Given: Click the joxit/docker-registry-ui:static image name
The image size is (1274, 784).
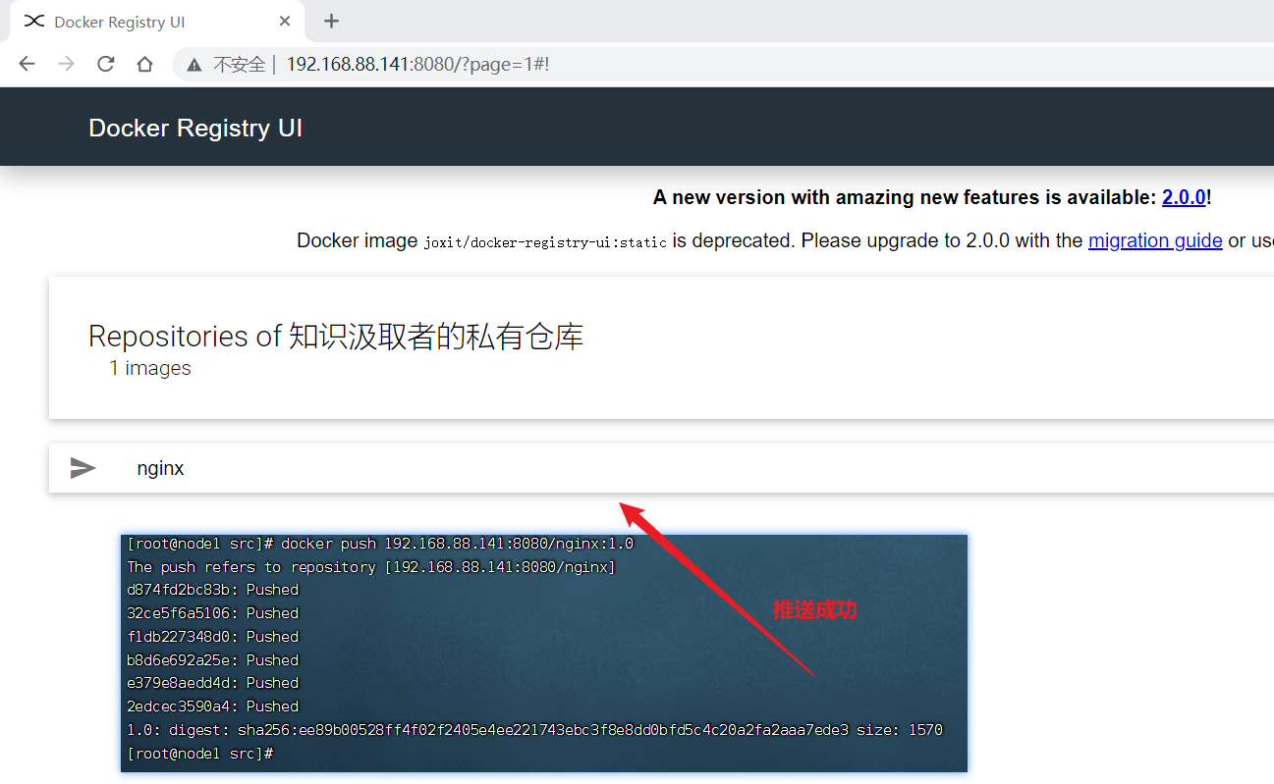Looking at the screenshot, I should (545, 242).
